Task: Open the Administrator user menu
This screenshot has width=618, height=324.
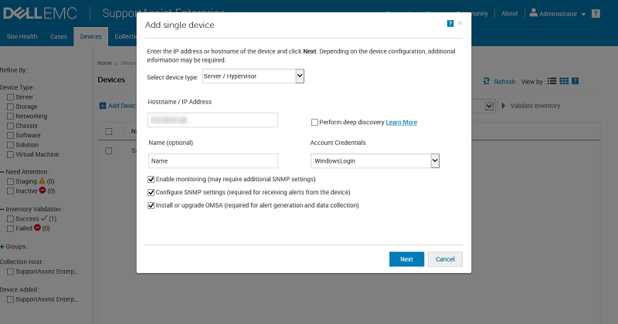Action: 558,14
